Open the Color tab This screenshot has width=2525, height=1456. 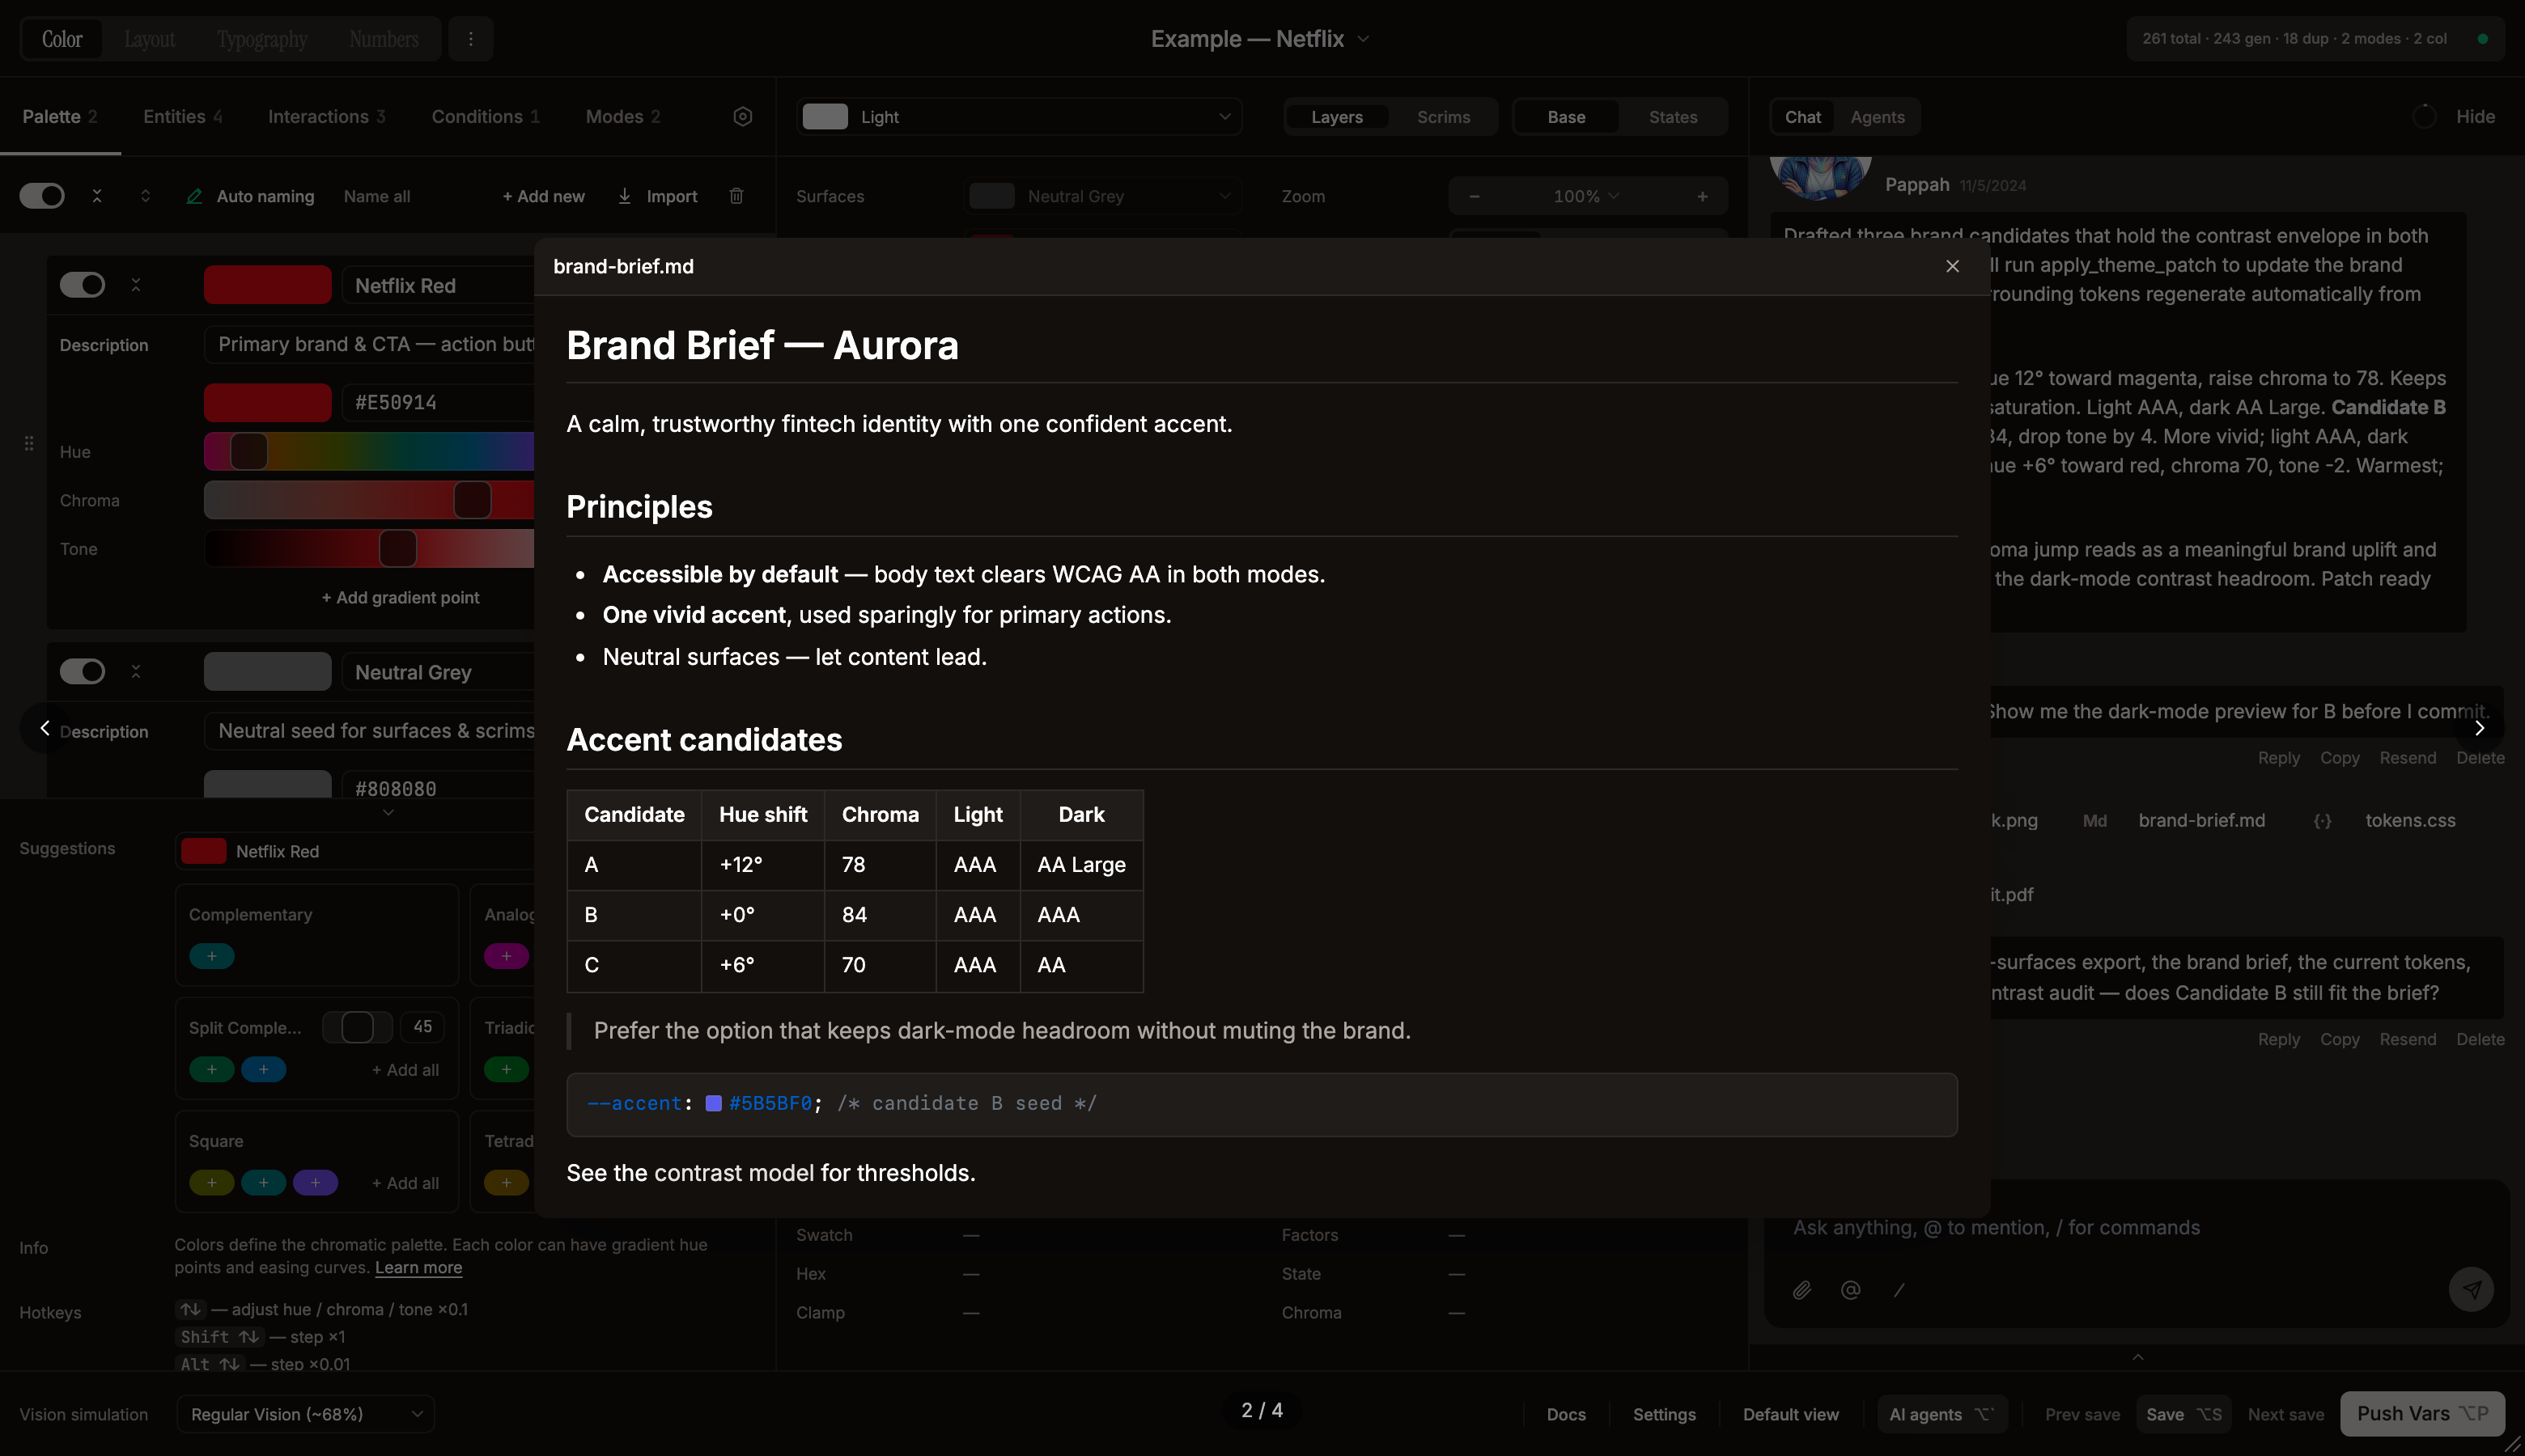62,39
